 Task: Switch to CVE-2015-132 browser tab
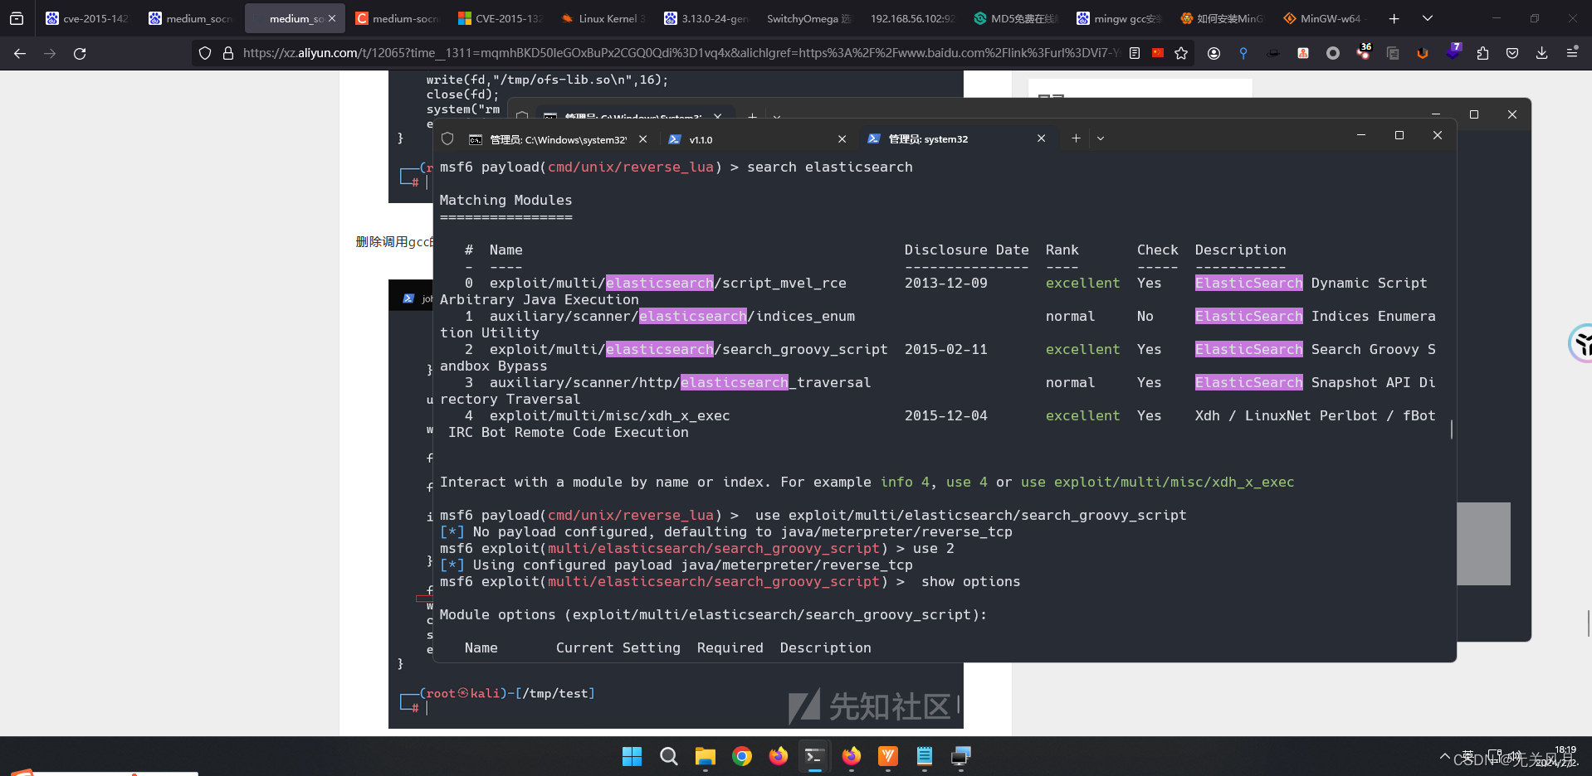pyautogui.click(x=501, y=18)
